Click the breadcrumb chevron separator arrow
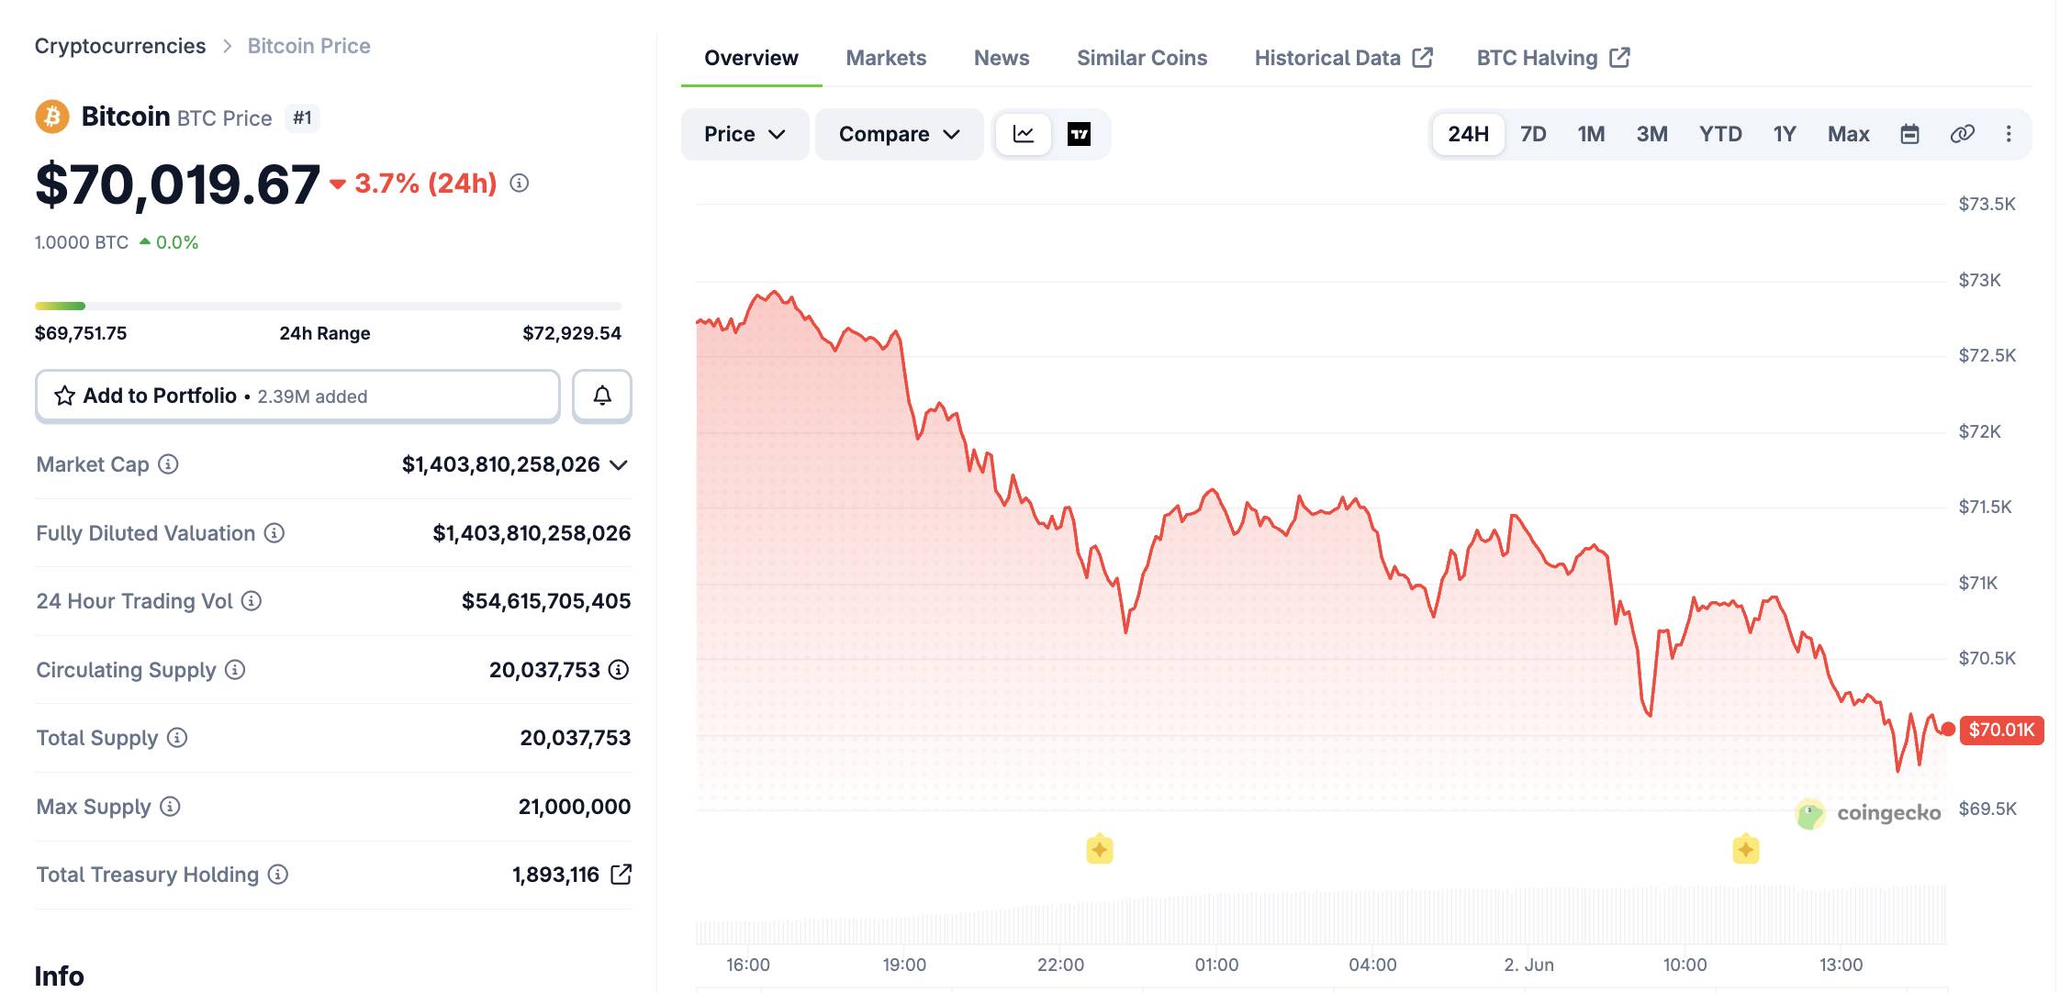 tap(227, 46)
